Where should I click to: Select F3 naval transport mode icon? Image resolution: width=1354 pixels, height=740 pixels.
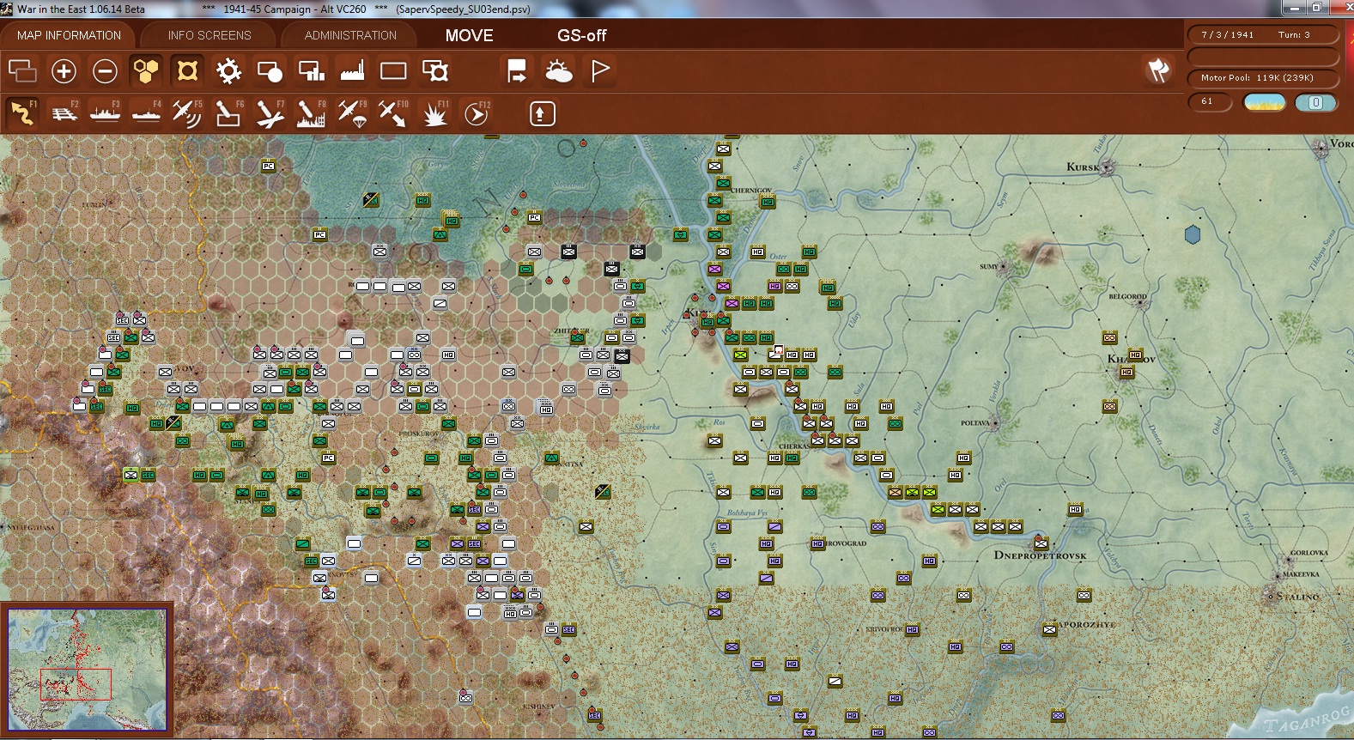click(x=105, y=112)
